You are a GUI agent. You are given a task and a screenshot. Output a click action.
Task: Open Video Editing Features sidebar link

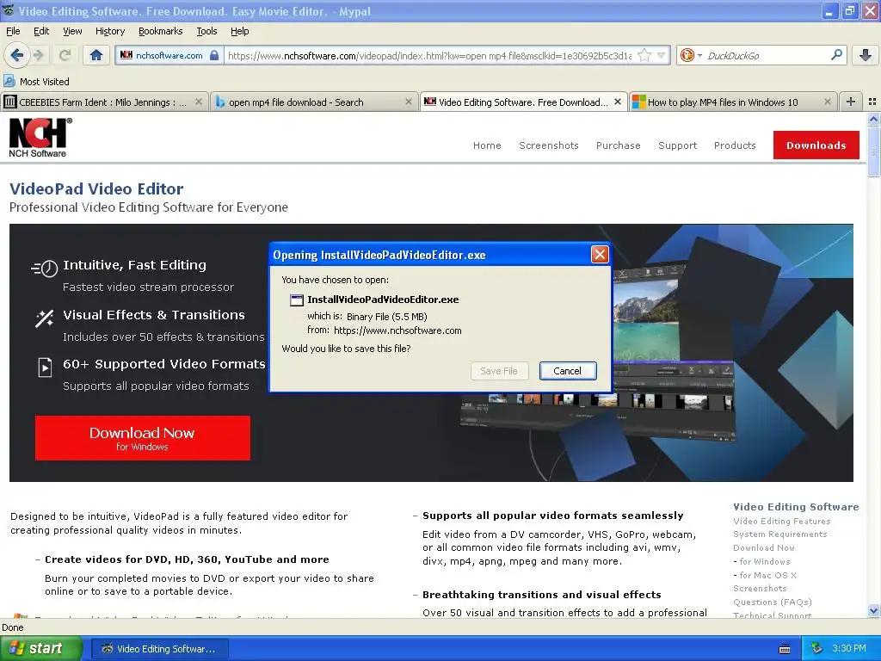point(781,521)
